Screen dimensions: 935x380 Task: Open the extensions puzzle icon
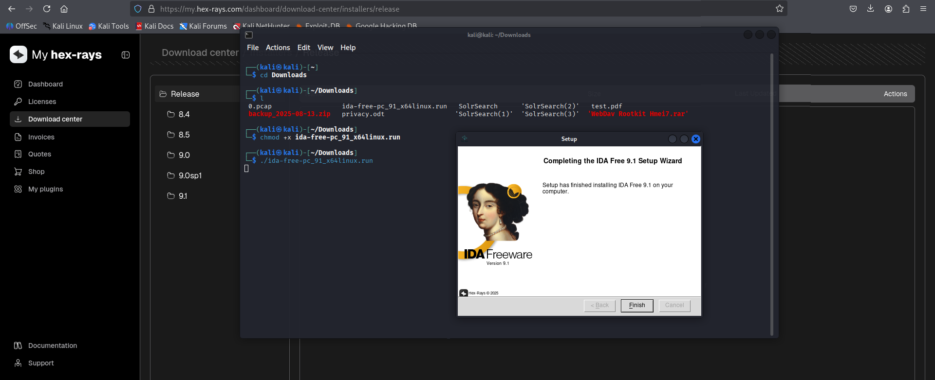coord(906,9)
